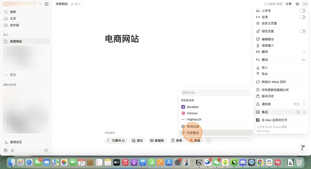Click the three-dot page menu icon at top right
311x169 pixels.
click(305, 4)
